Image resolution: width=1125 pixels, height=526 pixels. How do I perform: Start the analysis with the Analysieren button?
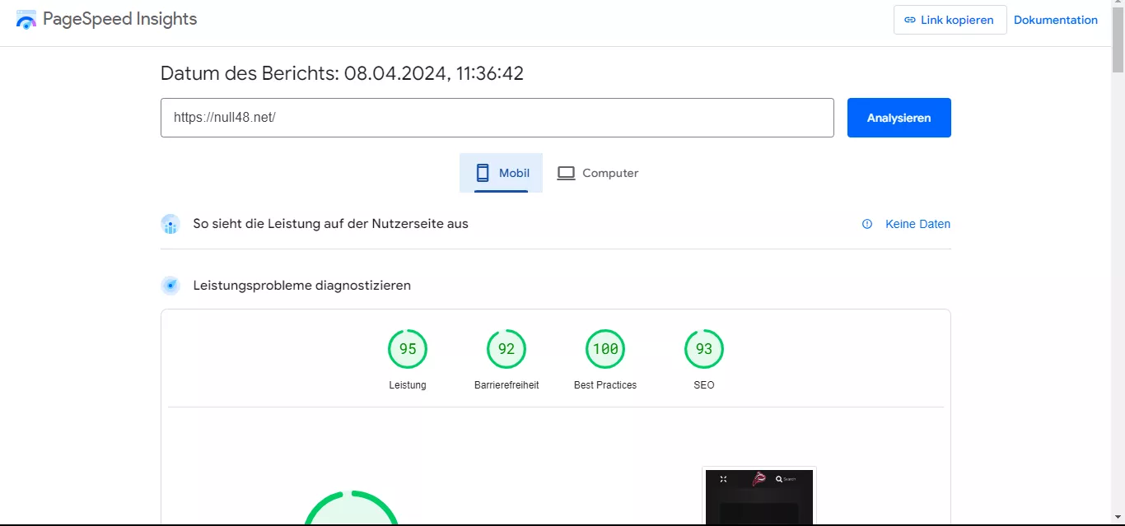[x=899, y=118]
